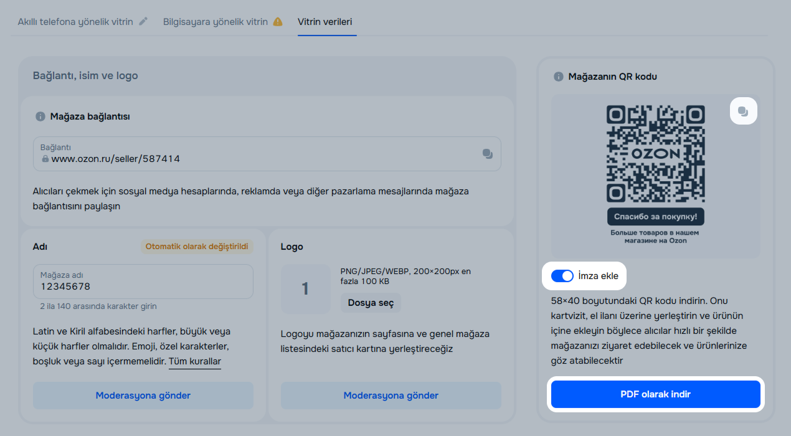
Task: Switch to the Bilgisayara yönelik vitrin tab
Action: tap(215, 22)
